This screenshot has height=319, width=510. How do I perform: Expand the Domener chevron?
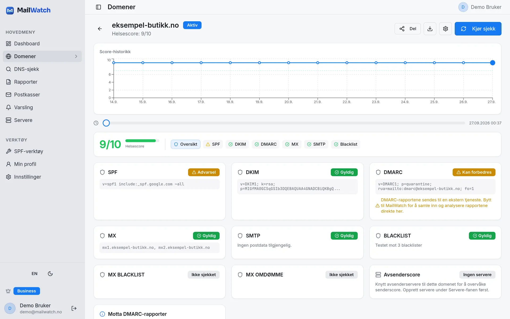(76, 56)
